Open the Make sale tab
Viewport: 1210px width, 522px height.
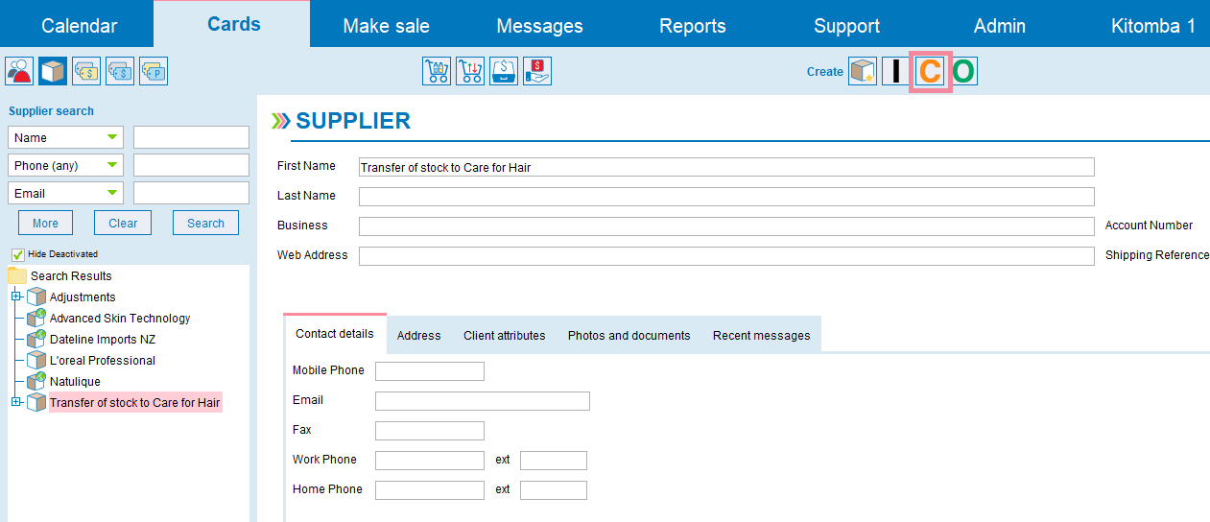pos(386,26)
